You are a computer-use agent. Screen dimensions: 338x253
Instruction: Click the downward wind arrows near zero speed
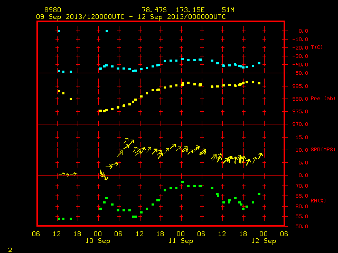click(x=104, y=175)
